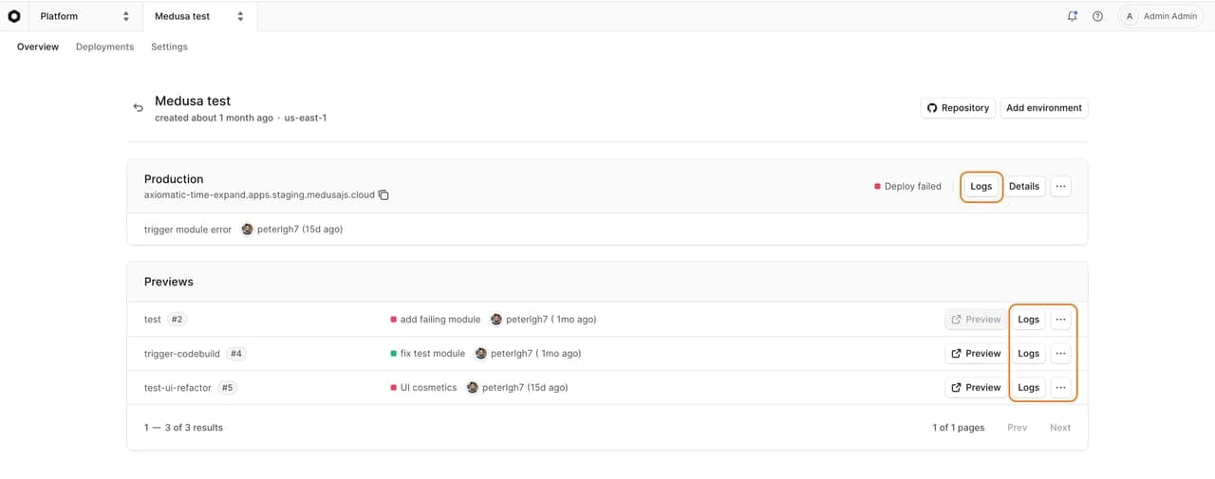1215x479 pixels.
Task: Click the 'test' preview branch name
Action: 153,320
